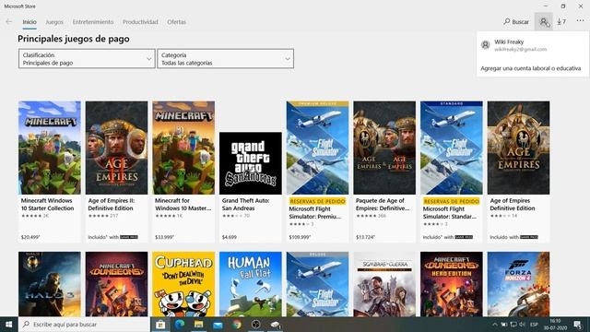
Task: Open Minecraft Windows 10 Starter Collection
Action: [x=49, y=172]
